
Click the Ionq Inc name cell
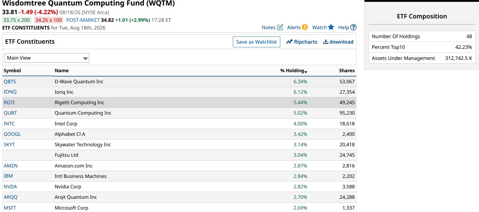pyautogui.click(x=64, y=92)
